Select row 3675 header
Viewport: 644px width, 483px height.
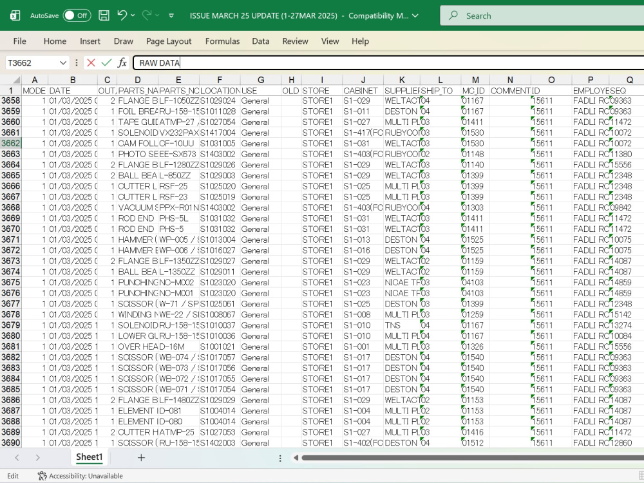click(11, 282)
